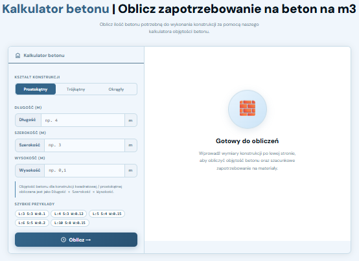
Task: Click the house icon beside Kalkulator betonu
Action: (17, 56)
